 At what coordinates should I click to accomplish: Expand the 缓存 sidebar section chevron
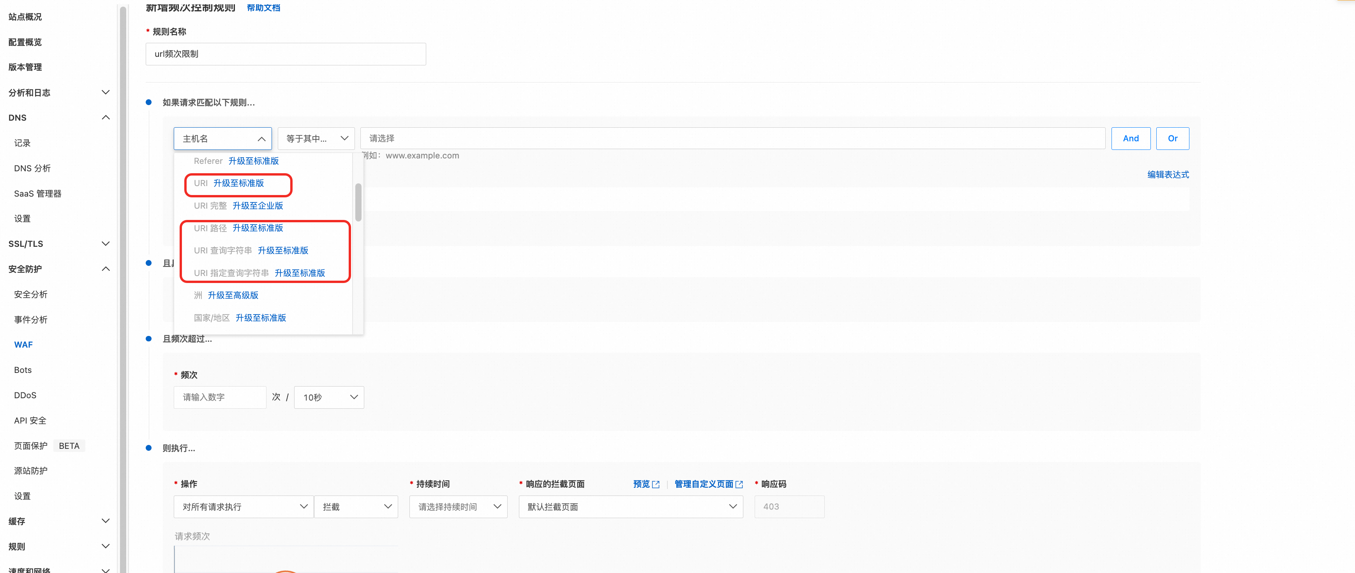point(105,521)
